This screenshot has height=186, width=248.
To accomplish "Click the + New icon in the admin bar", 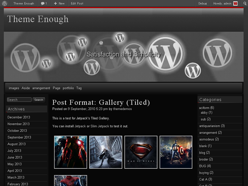I will click(59, 3).
